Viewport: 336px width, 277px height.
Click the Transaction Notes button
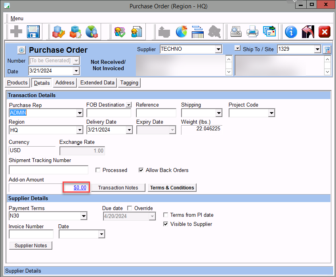pyautogui.click(x=118, y=187)
